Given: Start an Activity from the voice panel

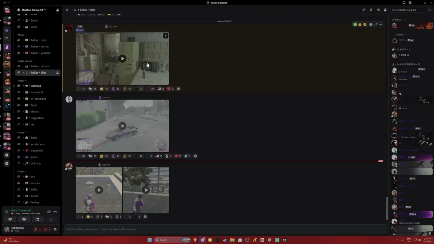Looking at the screenshot, I should tap(38, 219).
